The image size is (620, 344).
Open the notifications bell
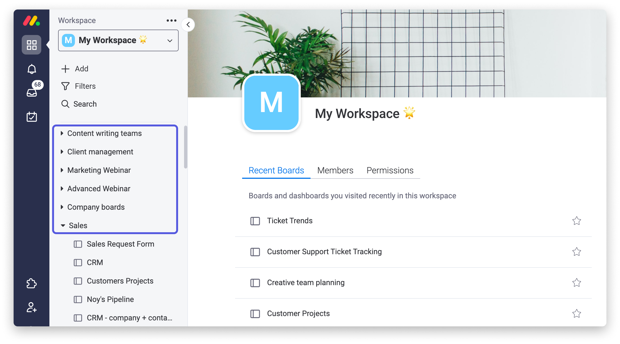(31, 69)
